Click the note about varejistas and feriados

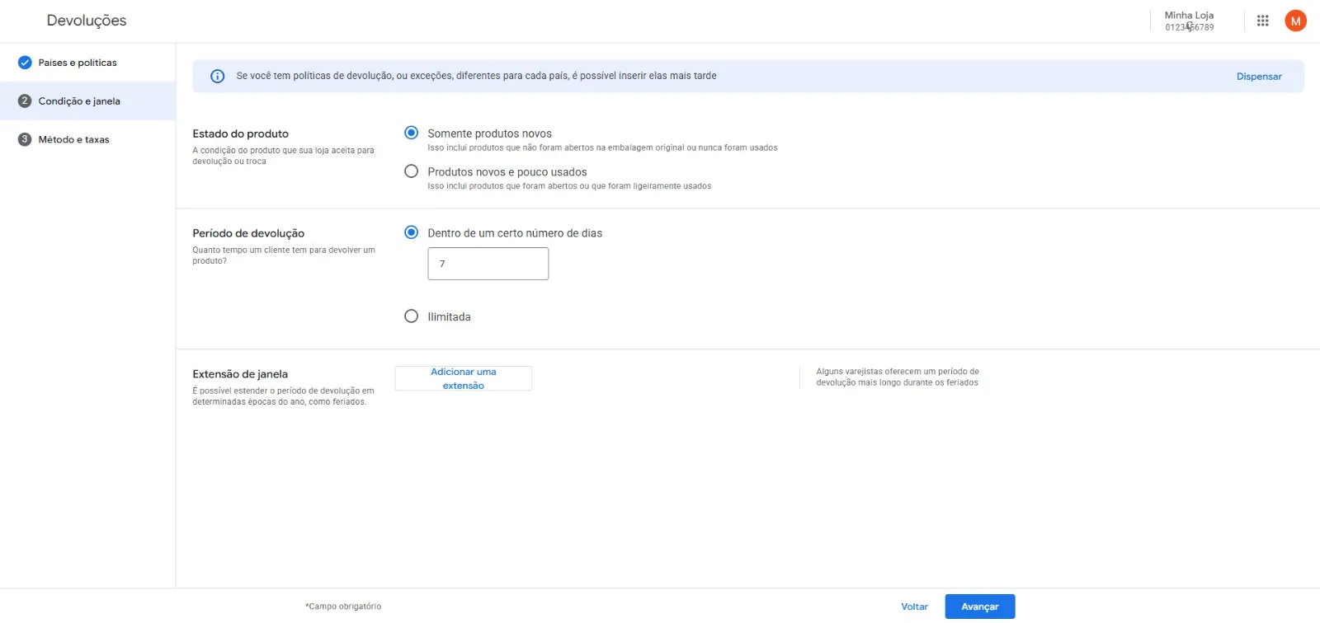point(898,377)
